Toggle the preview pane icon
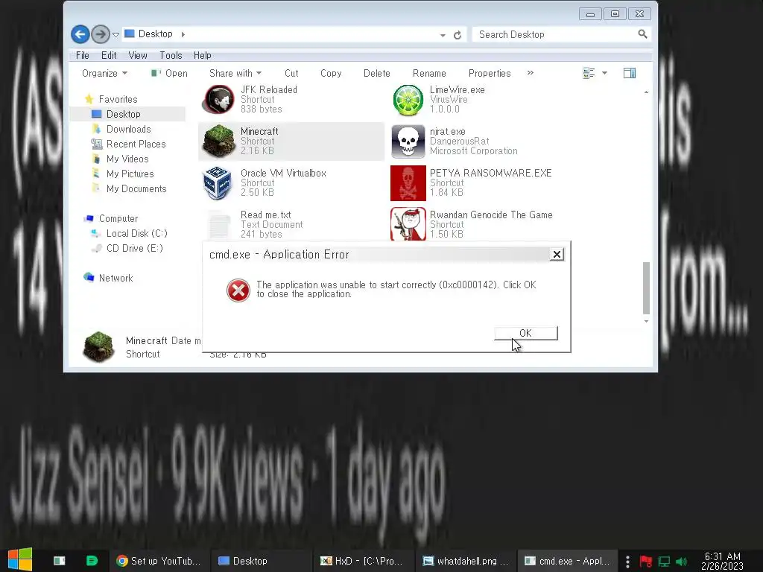 [630, 74]
